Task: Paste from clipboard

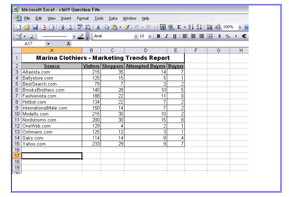Action: (114, 27)
